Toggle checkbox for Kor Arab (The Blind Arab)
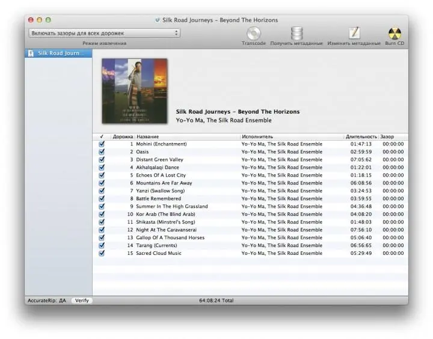 coord(102,214)
